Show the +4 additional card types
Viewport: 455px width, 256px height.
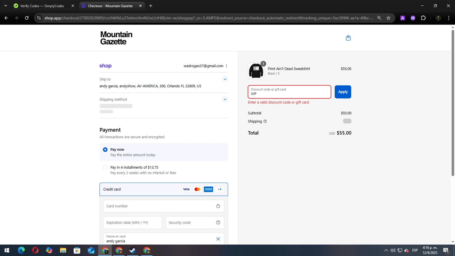[220, 189]
